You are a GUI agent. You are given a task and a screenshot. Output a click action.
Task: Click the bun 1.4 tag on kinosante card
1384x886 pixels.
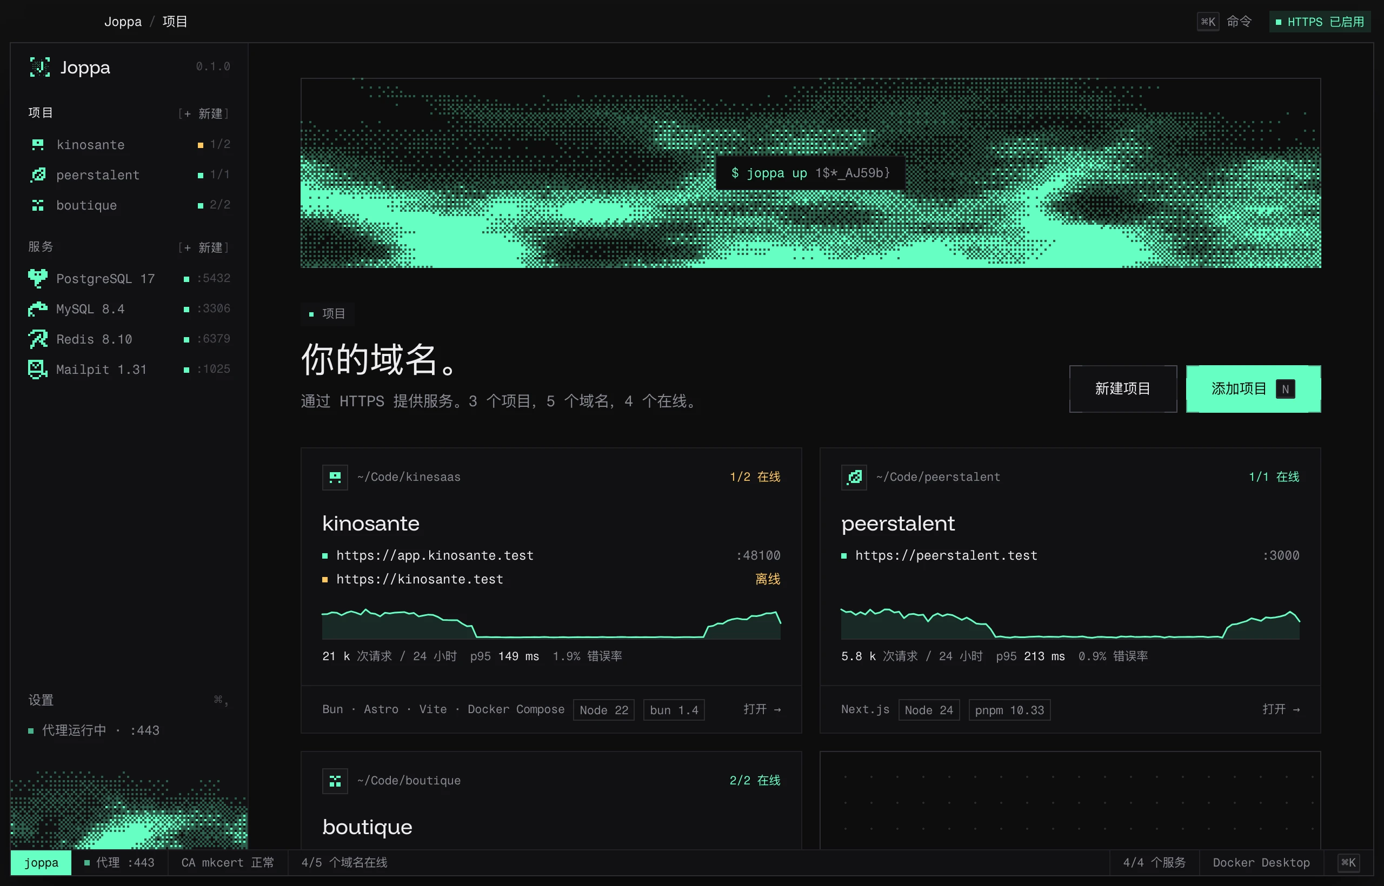(x=674, y=710)
